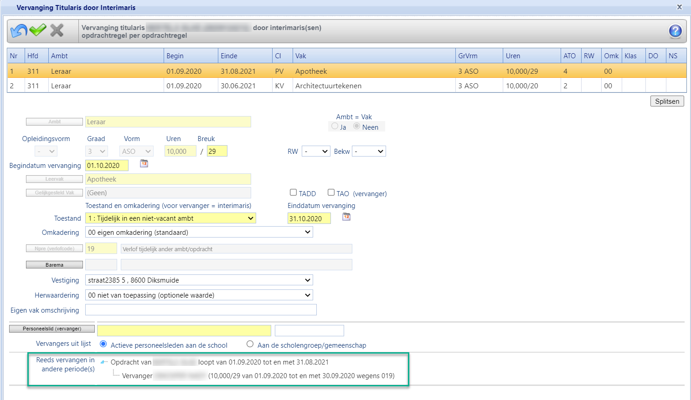691x400 pixels.
Task: Click the 10,000/20 Uren cell
Action: [531, 86]
